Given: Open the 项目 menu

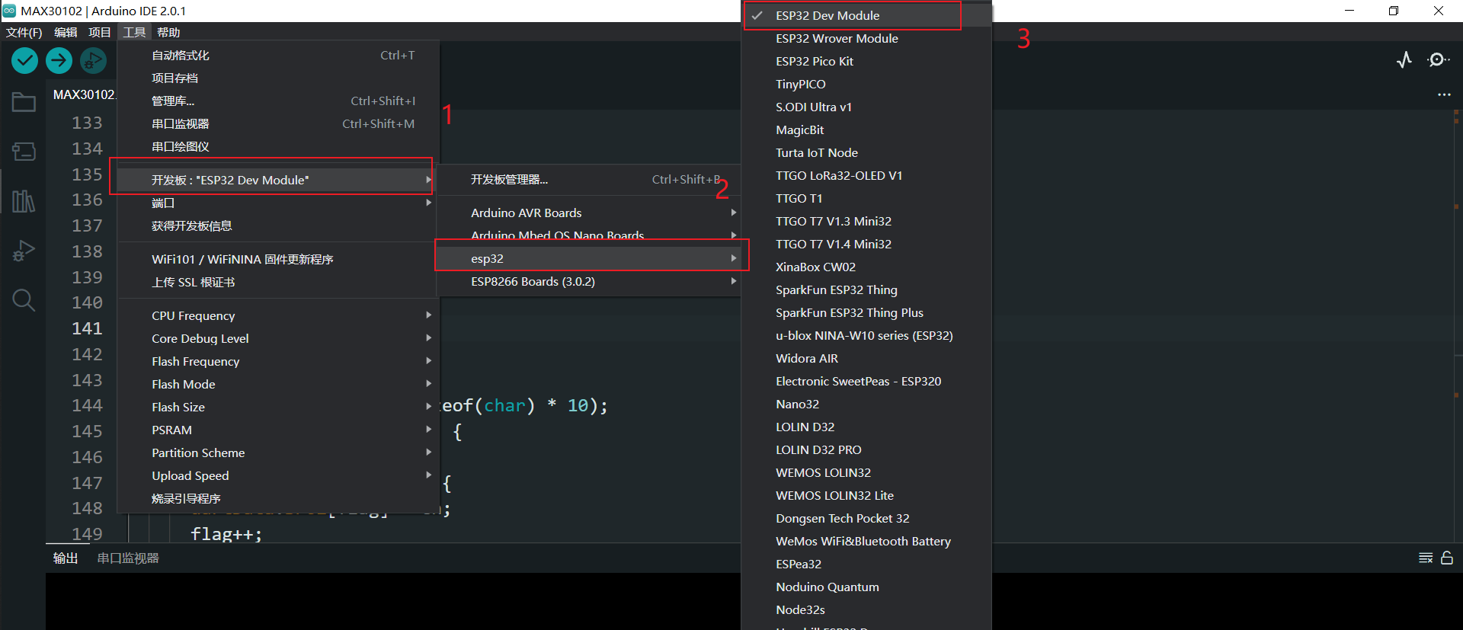Looking at the screenshot, I should pos(99,32).
